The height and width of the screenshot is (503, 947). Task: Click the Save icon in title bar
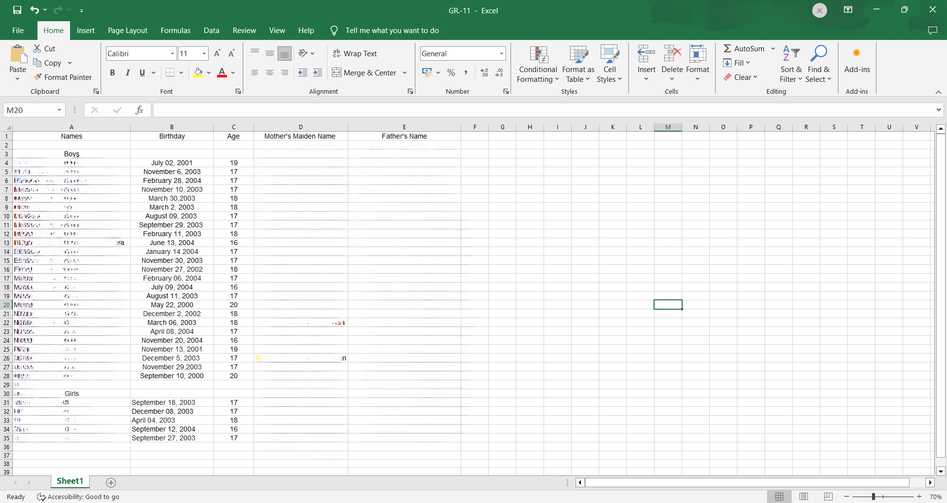point(17,10)
